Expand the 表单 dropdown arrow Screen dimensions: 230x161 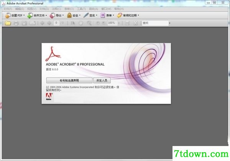(x=113, y=15)
